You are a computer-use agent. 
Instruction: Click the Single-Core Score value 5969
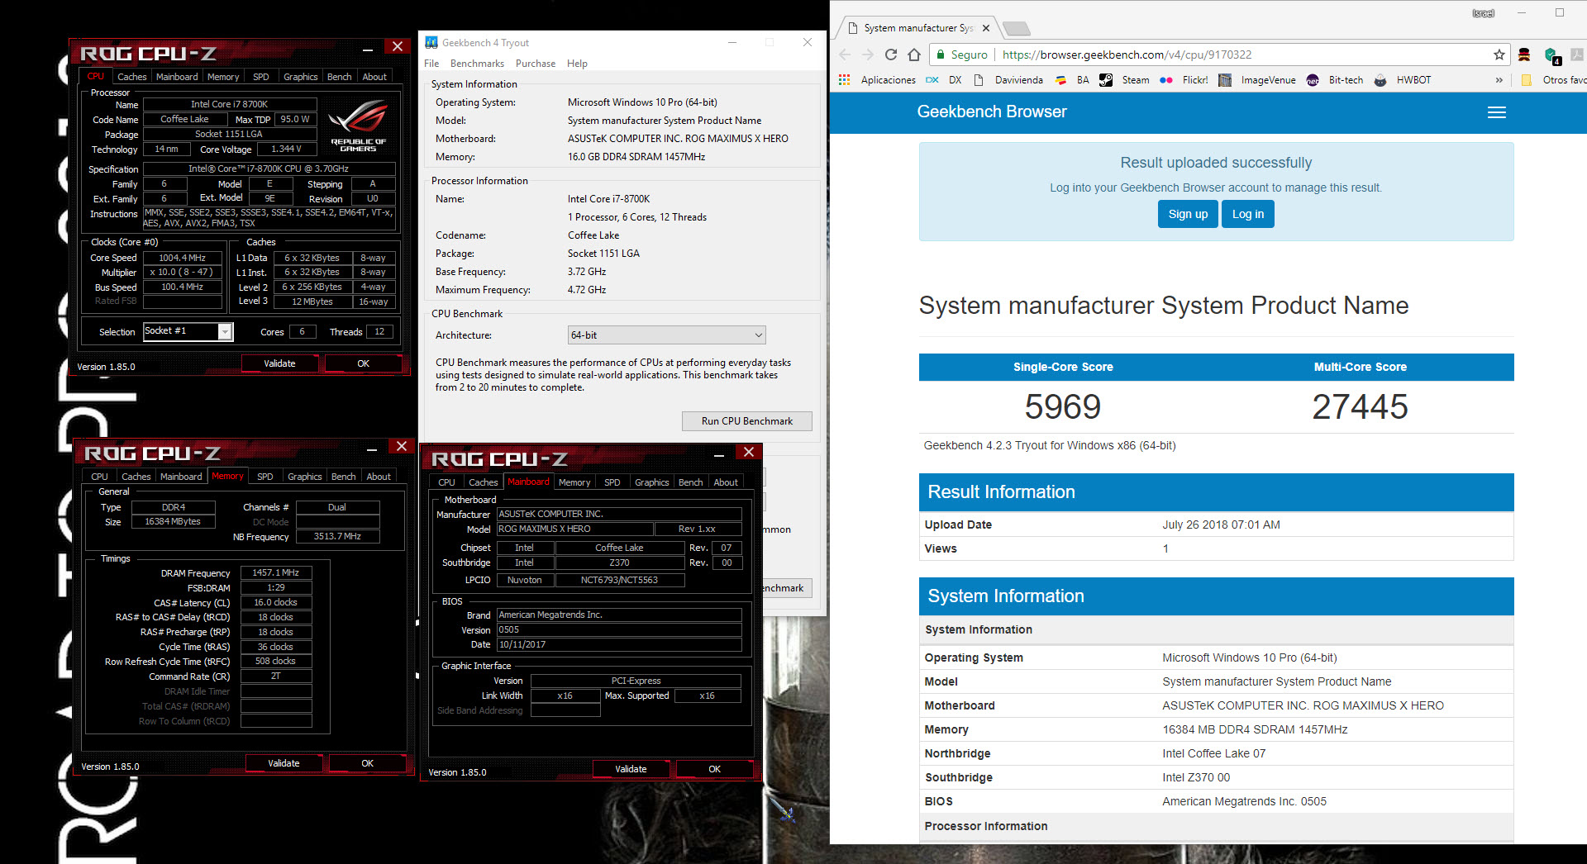pos(1063,406)
